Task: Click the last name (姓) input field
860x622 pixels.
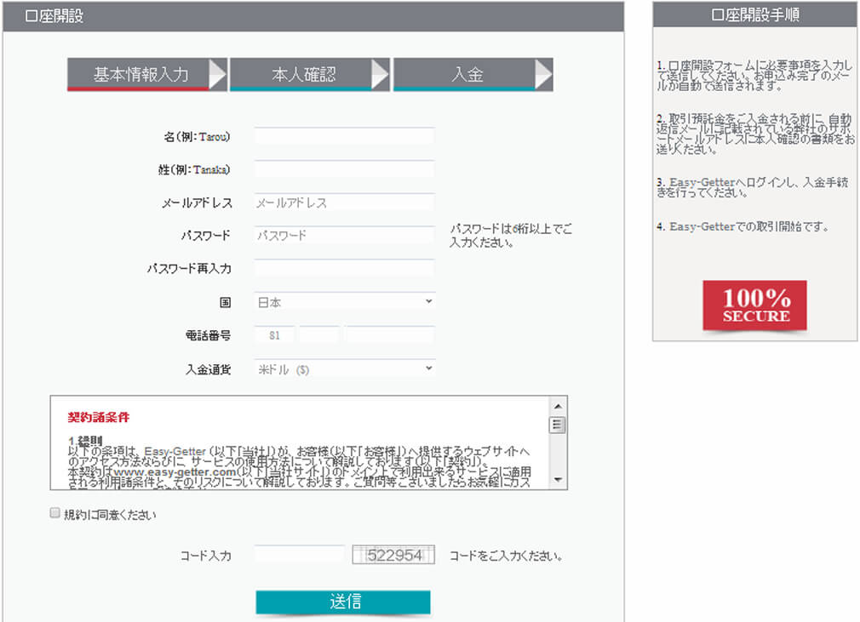Action: point(345,169)
